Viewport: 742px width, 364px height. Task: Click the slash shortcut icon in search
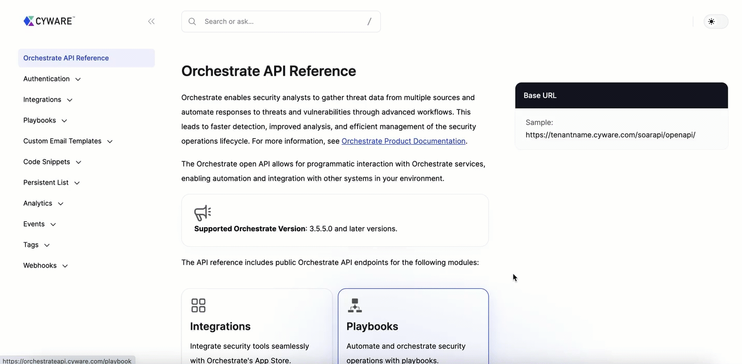pos(369,22)
